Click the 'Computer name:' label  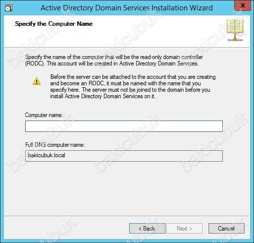[44, 115]
